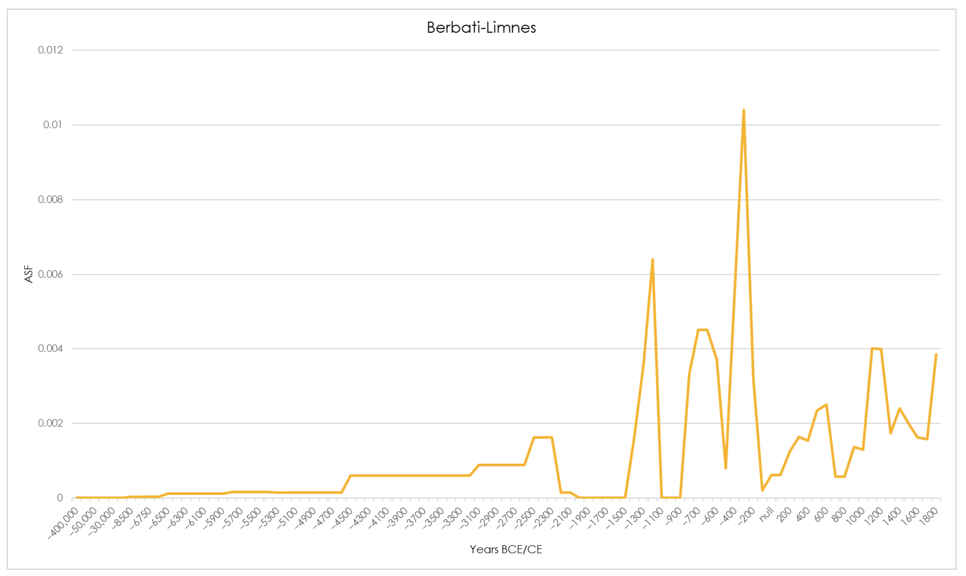Click the -400,000 x-axis label

click(x=64, y=524)
